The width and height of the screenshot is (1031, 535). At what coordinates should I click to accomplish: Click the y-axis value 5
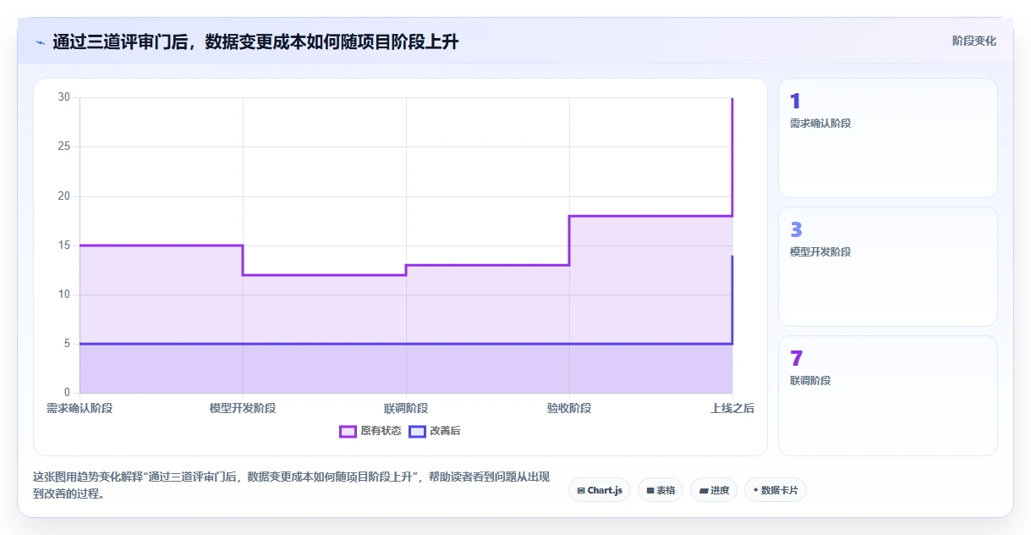click(x=67, y=344)
